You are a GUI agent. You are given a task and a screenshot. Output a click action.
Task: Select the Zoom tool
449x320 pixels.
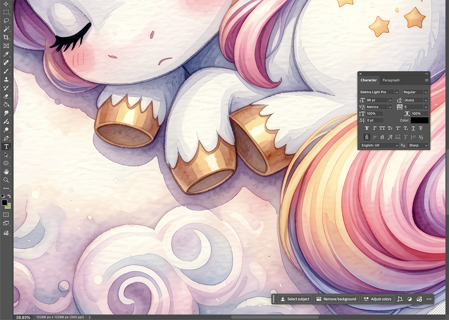[x=6, y=180]
